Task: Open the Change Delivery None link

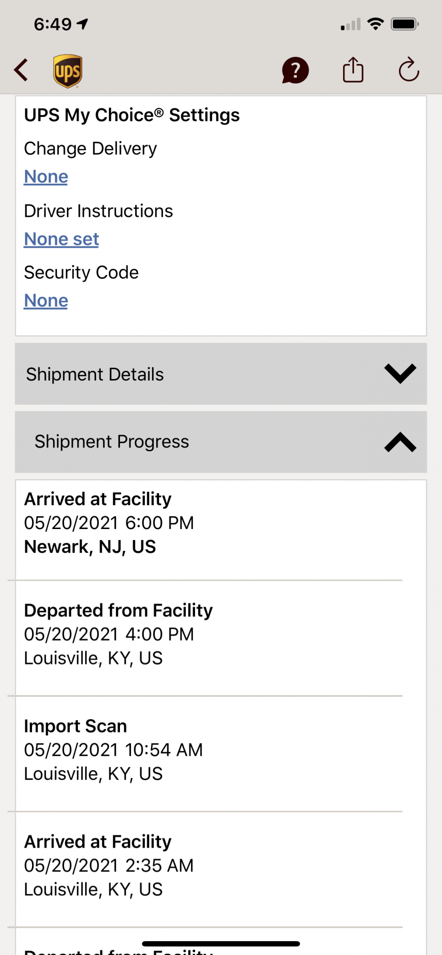Action: click(x=46, y=177)
